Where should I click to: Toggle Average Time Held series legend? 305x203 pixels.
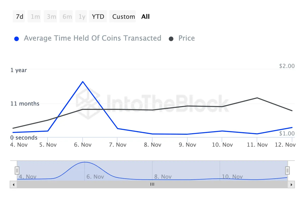coord(92,38)
